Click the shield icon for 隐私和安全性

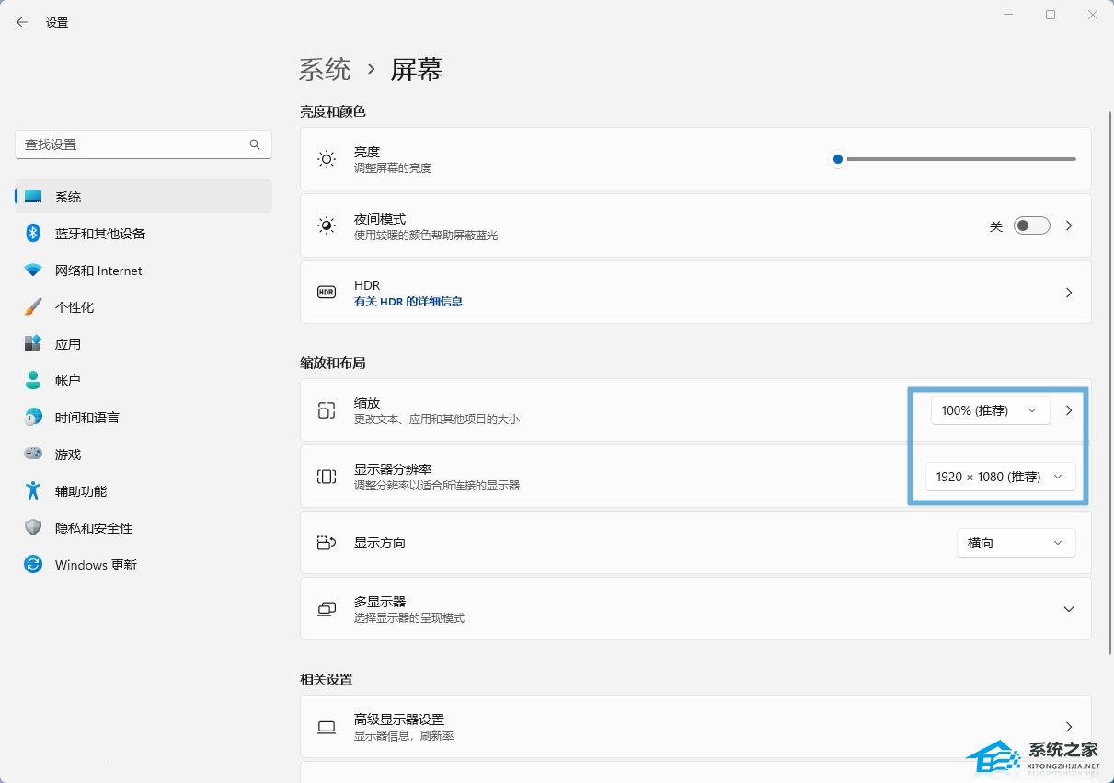click(x=33, y=528)
